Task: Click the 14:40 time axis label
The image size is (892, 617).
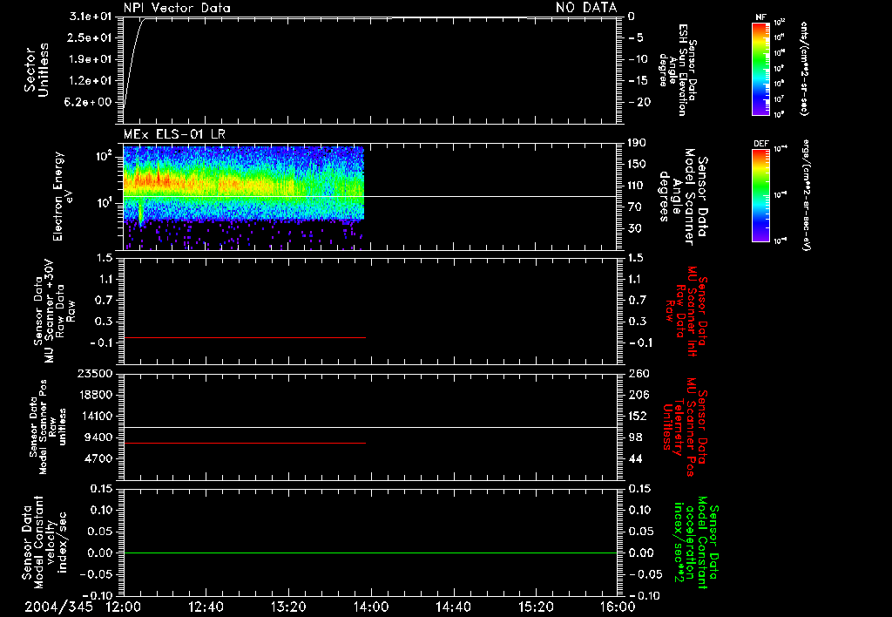Action: [x=453, y=607]
